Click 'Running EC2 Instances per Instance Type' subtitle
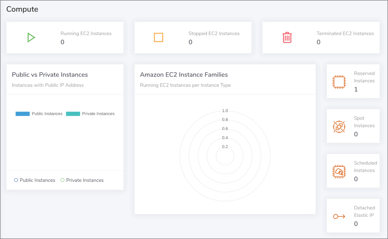This screenshot has height=239, width=388. 185,85
